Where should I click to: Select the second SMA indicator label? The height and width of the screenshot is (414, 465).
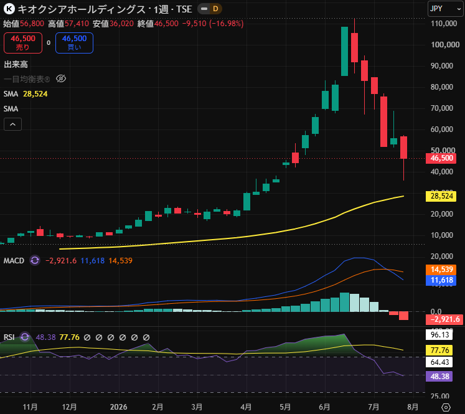click(x=11, y=109)
